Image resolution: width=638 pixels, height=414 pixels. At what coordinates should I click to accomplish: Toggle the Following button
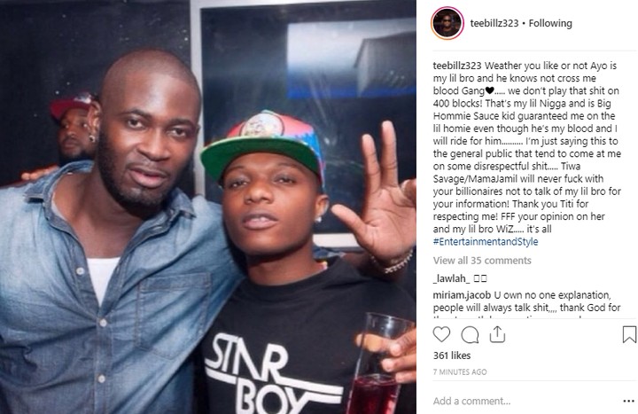tap(550, 24)
